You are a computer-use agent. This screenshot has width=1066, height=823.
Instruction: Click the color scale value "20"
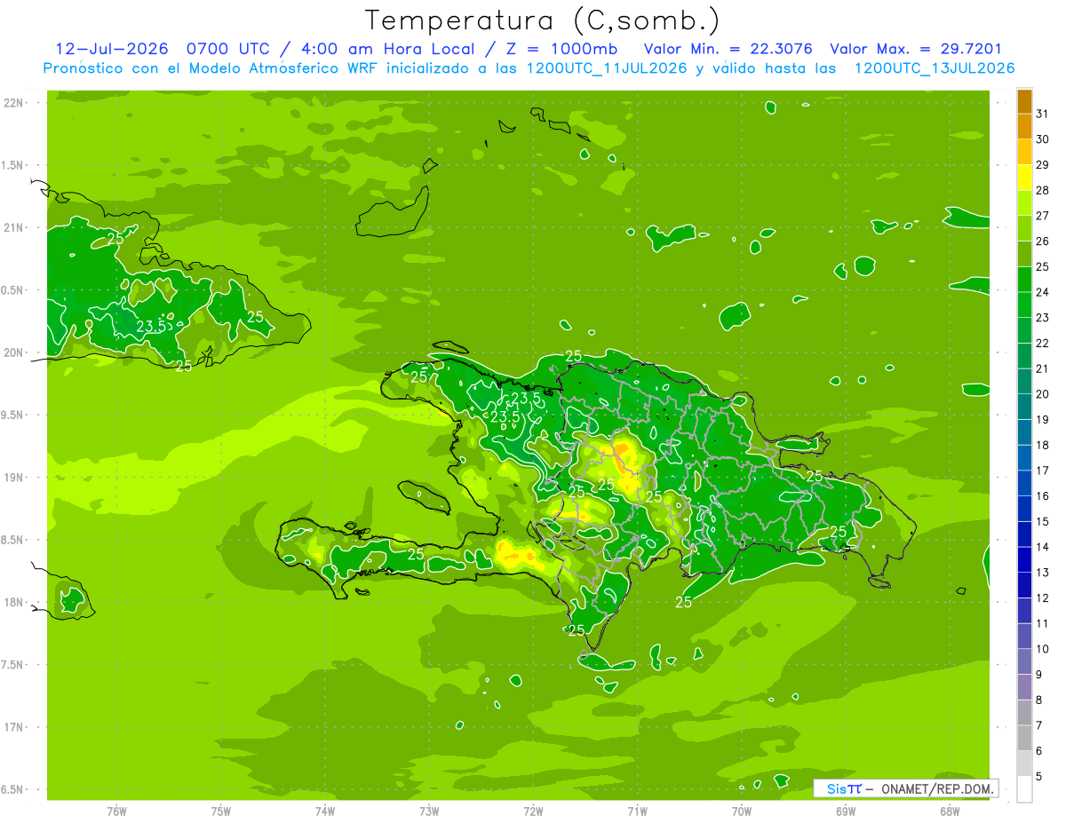pos(1043,394)
